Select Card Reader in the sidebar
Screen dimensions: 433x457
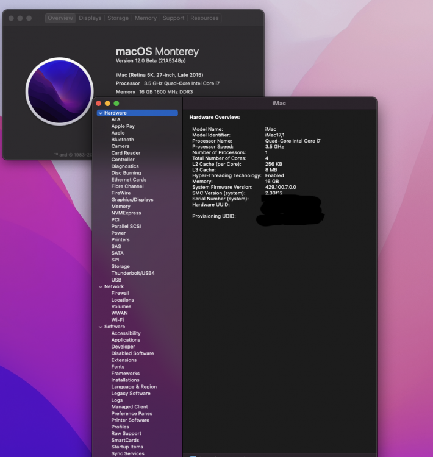click(126, 153)
